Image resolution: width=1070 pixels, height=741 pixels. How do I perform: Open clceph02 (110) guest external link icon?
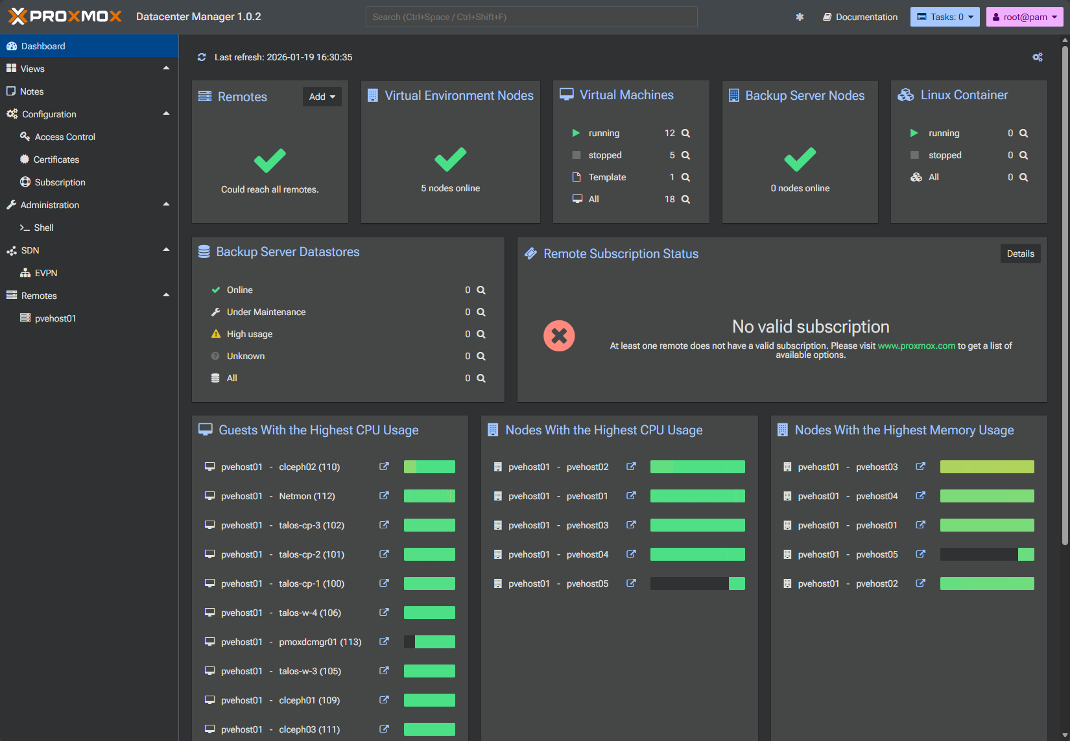tap(384, 467)
